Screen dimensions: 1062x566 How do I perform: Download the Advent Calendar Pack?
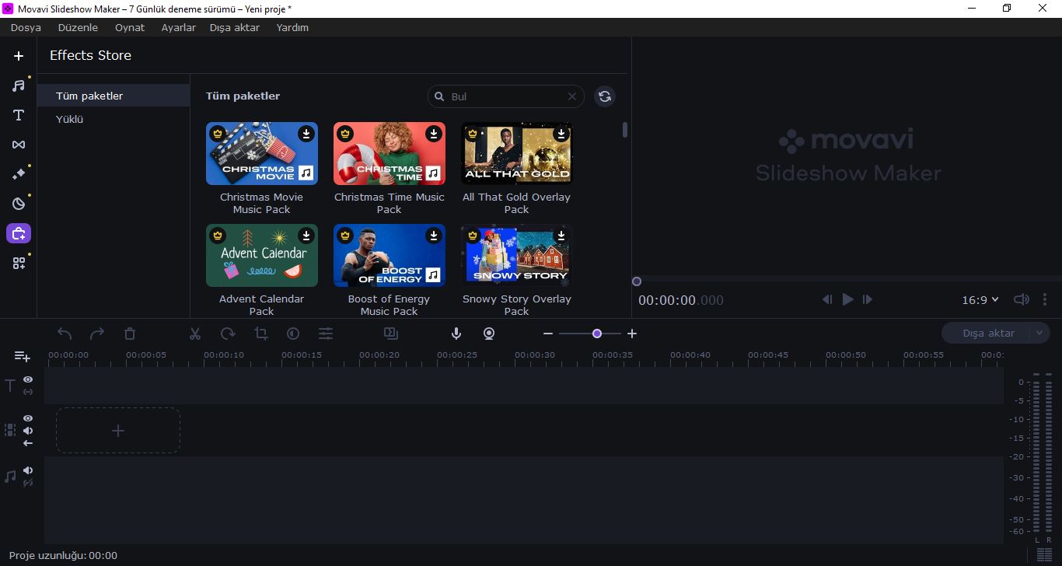click(x=307, y=236)
